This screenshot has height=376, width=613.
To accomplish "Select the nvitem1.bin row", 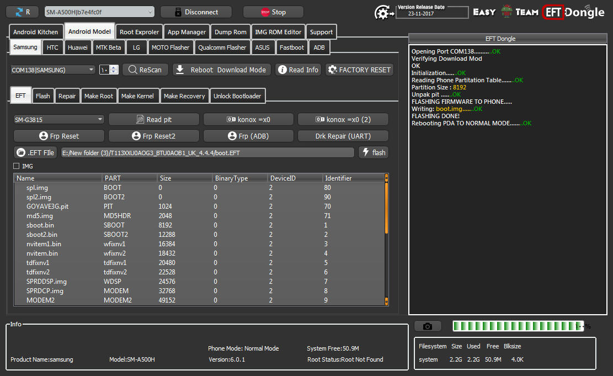I will pyautogui.click(x=199, y=244).
